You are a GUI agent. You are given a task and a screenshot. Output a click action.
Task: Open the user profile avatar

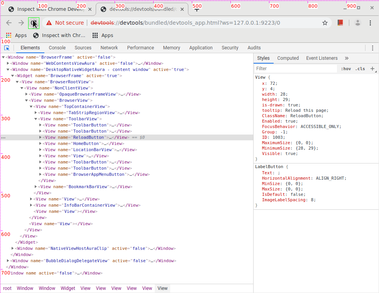[358, 23]
